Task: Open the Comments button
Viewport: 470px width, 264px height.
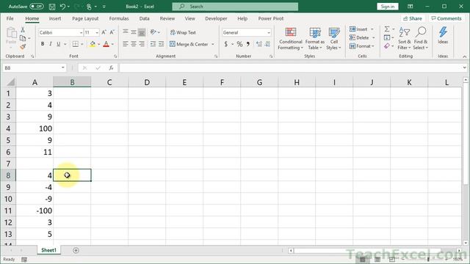Action: coord(446,18)
